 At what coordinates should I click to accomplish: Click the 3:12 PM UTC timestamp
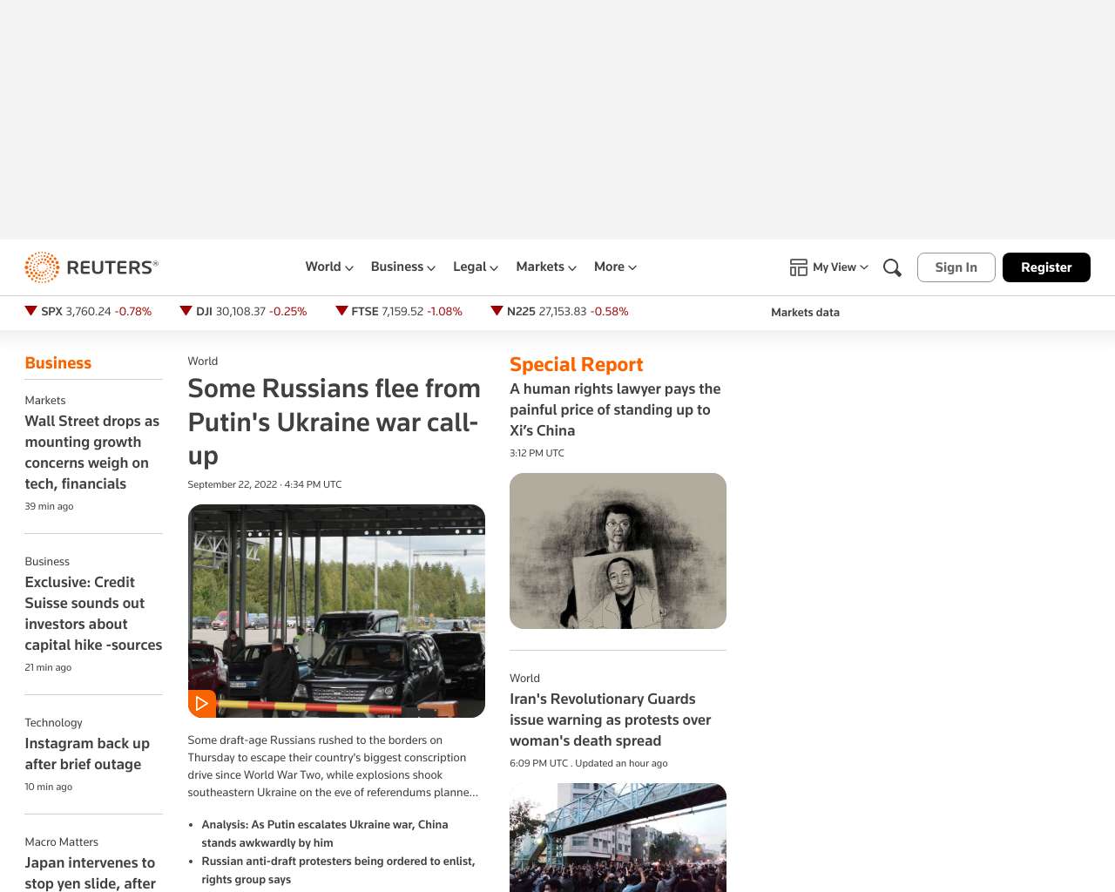click(537, 453)
